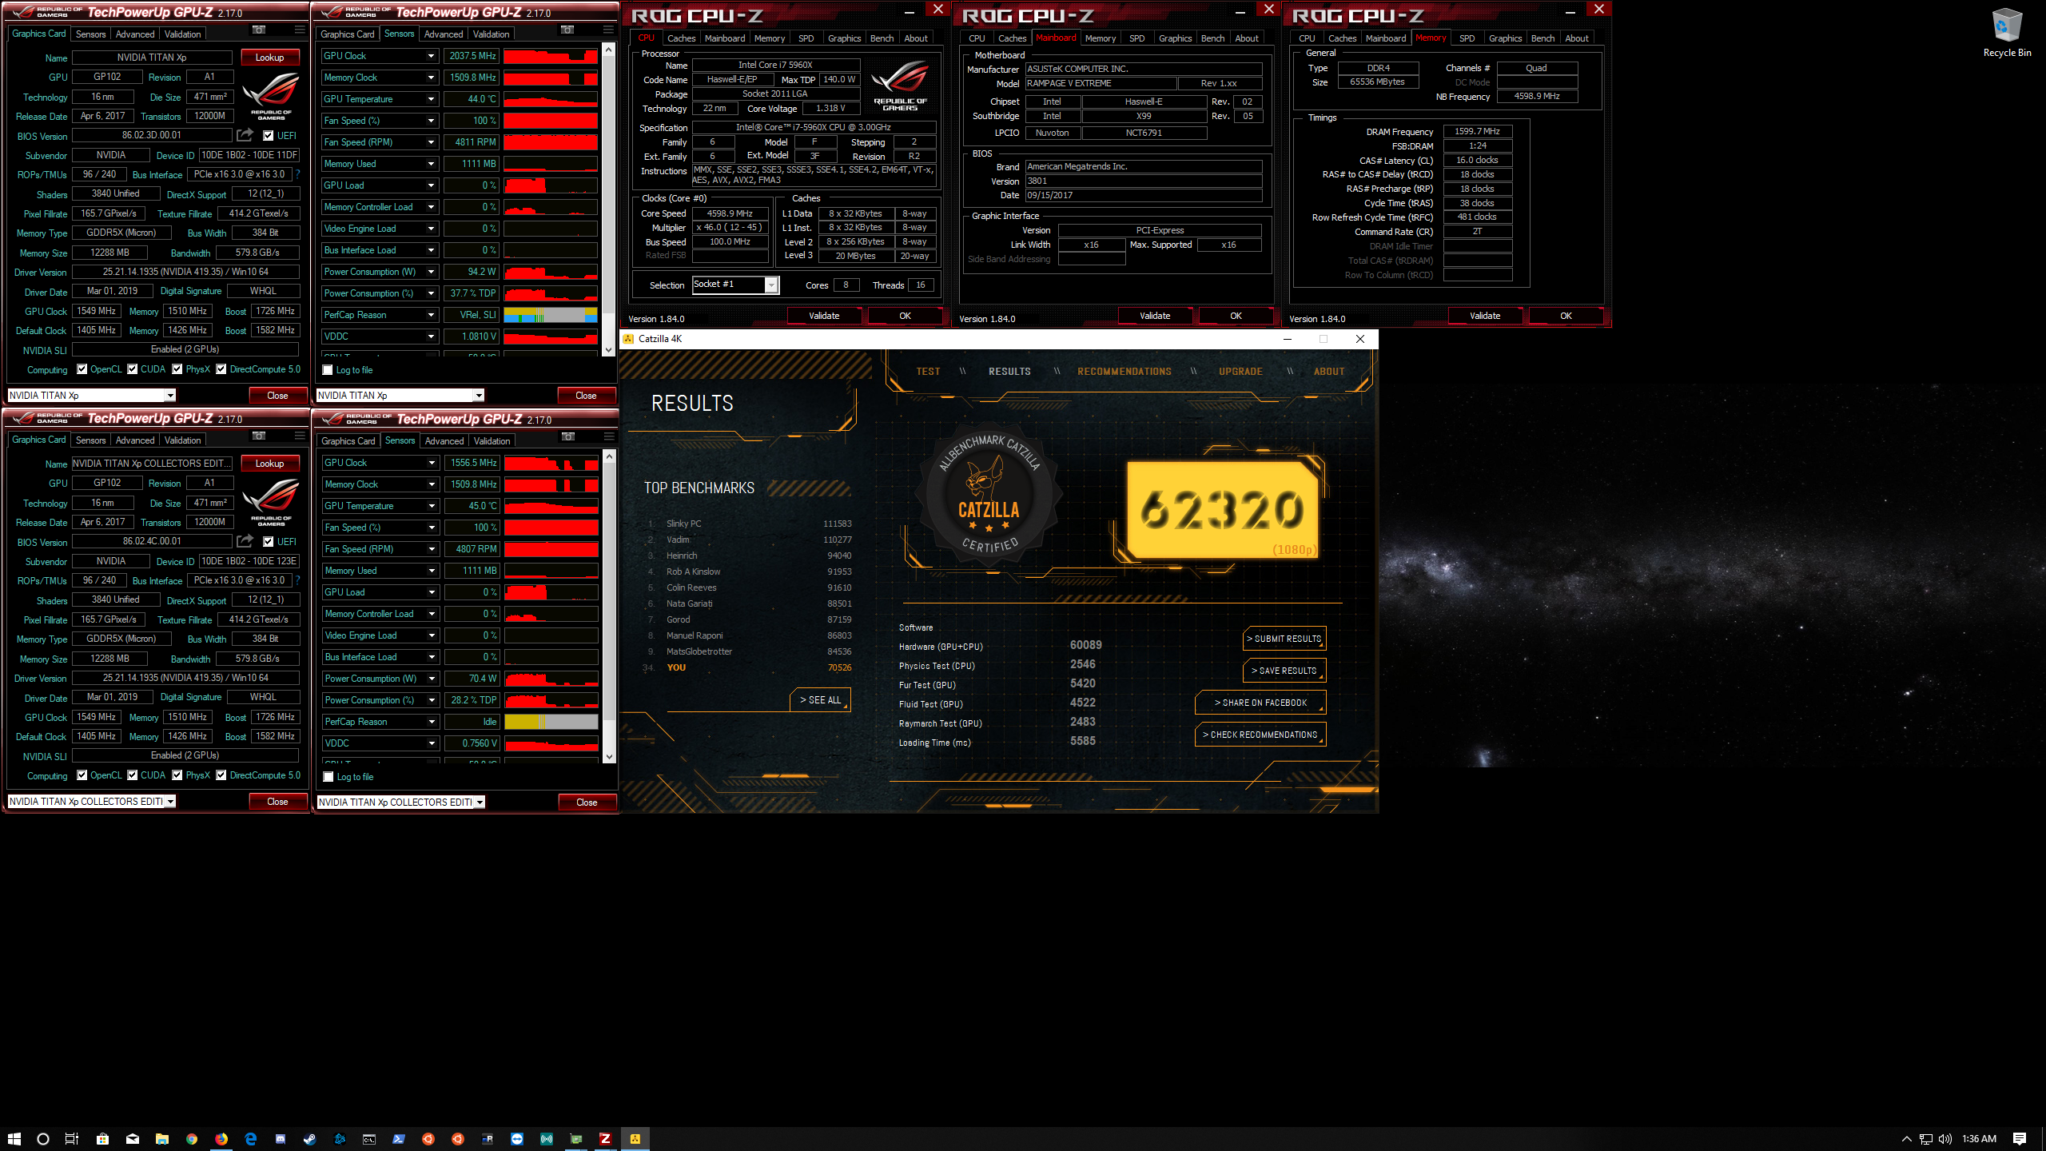Open Power Consumption (W) dropdown in top Sensors window

click(431, 272)
